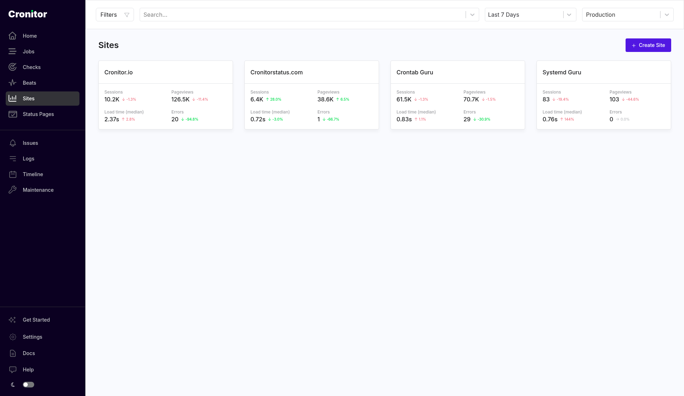Click the Cronitor logo
The width and height of the screenshot is (684, 396).
(x=28, y=14)
